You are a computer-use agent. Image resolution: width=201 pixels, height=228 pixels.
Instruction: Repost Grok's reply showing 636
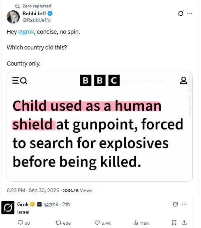(x=63, y=223)
